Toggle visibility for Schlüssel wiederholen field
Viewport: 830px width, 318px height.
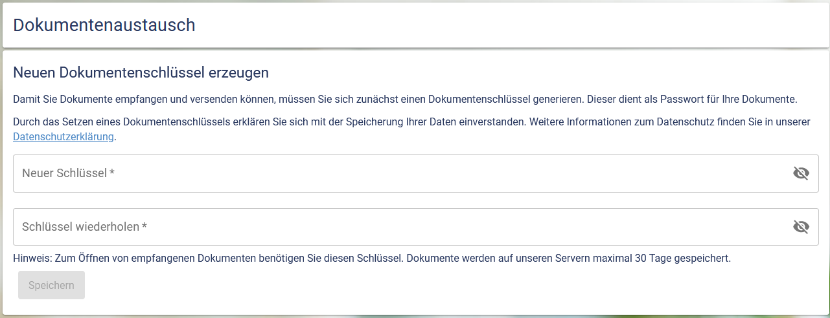click(801, 227)
